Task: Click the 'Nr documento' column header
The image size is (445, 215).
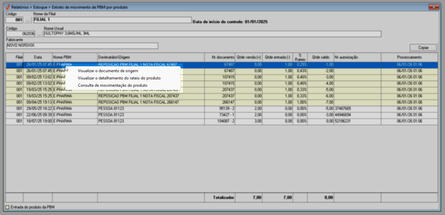Action: point(223,57)
